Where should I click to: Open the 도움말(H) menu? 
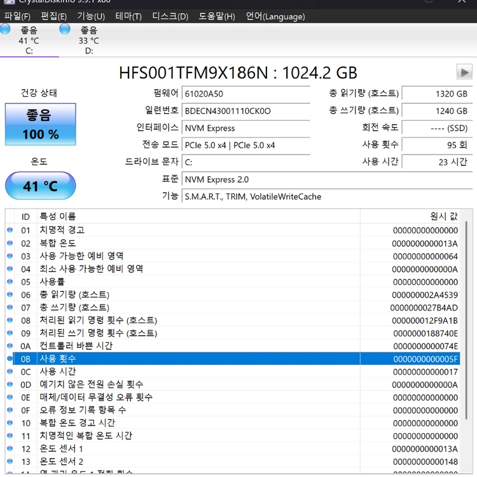click(x=217, y=16)
